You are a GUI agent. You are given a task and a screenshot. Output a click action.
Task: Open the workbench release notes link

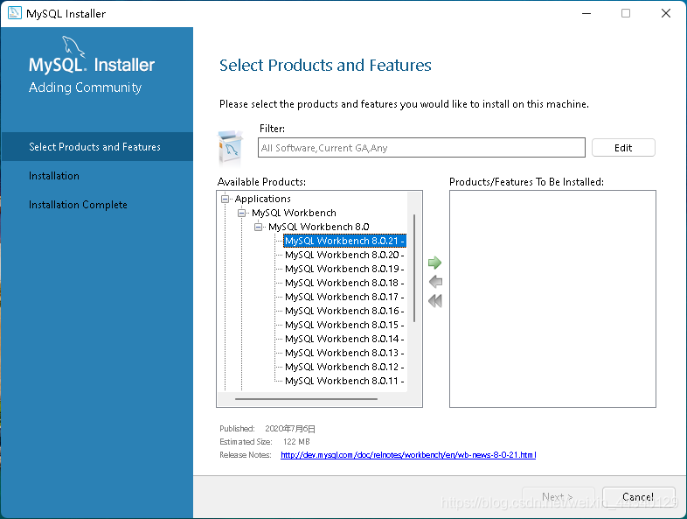(408, 455)
